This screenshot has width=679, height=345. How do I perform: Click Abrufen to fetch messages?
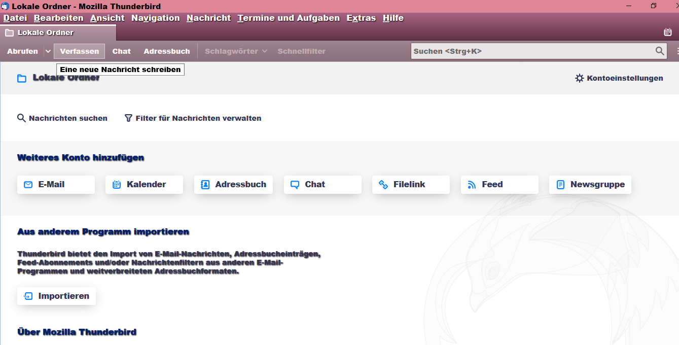pyautogui.click(x=22, y=51)
